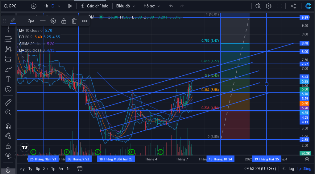315x174 pixels.
Task: Share the chart
Action: (293, 6)
